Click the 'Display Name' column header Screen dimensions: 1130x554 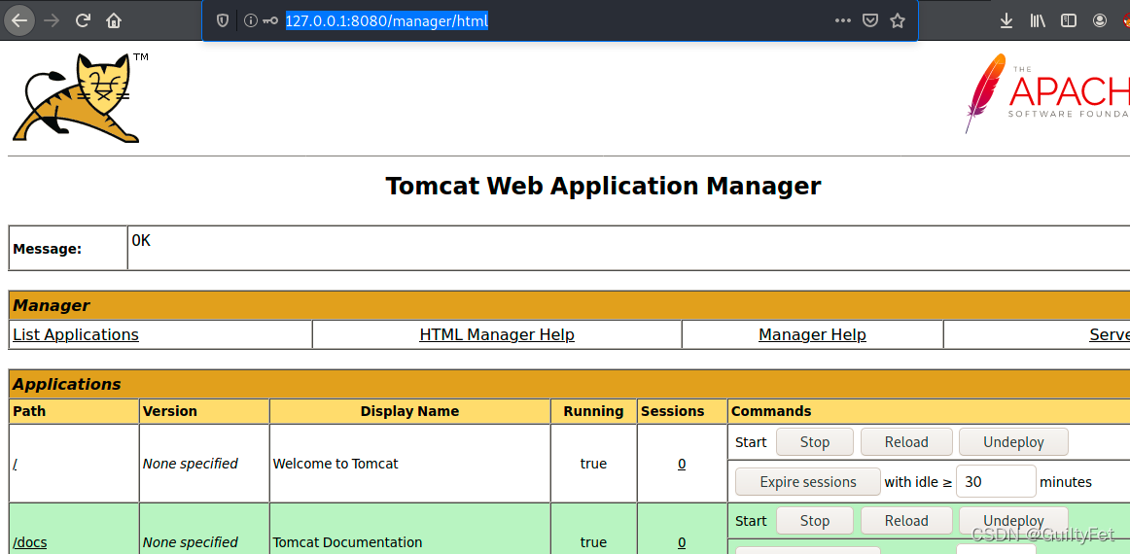[409, 411]
